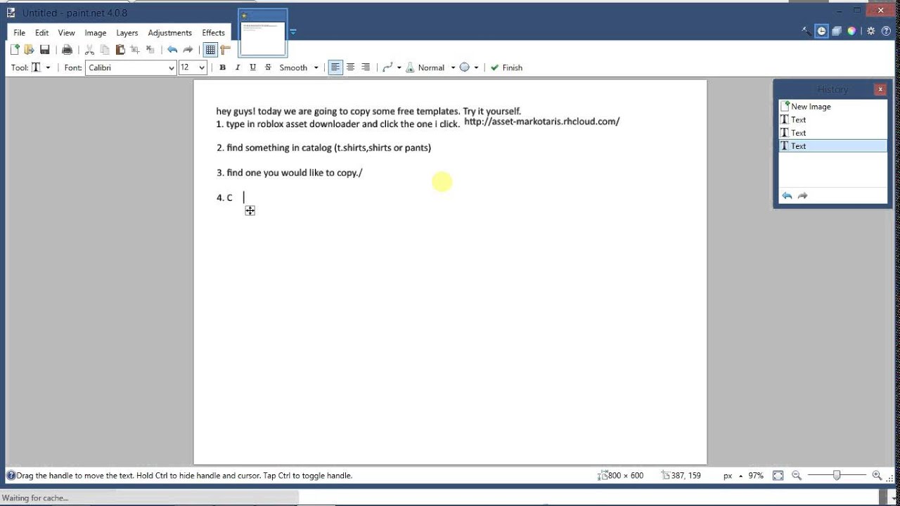Close the History panel
This screenshot has width=900, height=506.
[880, 89]
